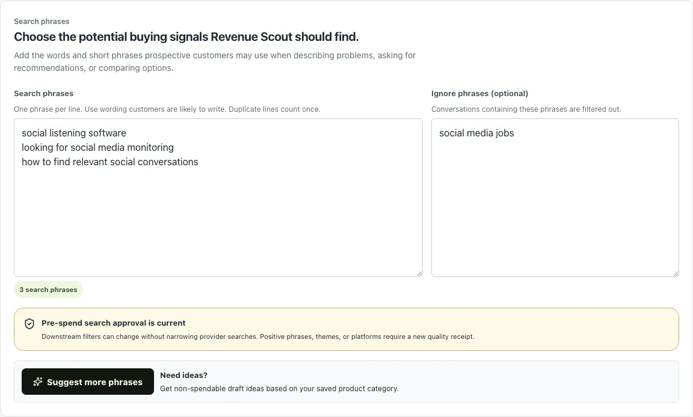
Task: Click the line 'looking for social media monitoring'
Action: click(97, 147)
